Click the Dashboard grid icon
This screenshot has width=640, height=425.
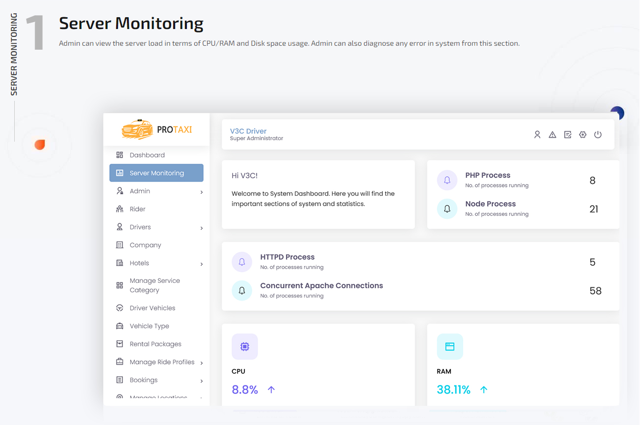pos(120,155)
